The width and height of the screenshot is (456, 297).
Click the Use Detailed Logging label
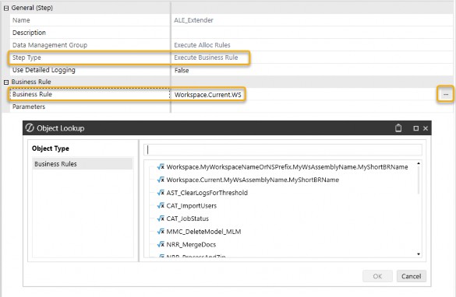pos(44,70)
